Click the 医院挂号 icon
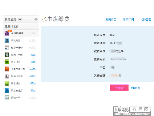 point(7,98)
